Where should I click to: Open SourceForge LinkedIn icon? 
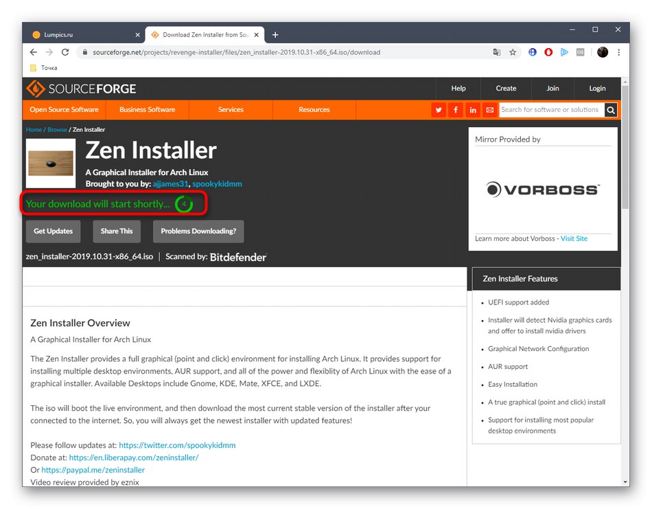473,110
